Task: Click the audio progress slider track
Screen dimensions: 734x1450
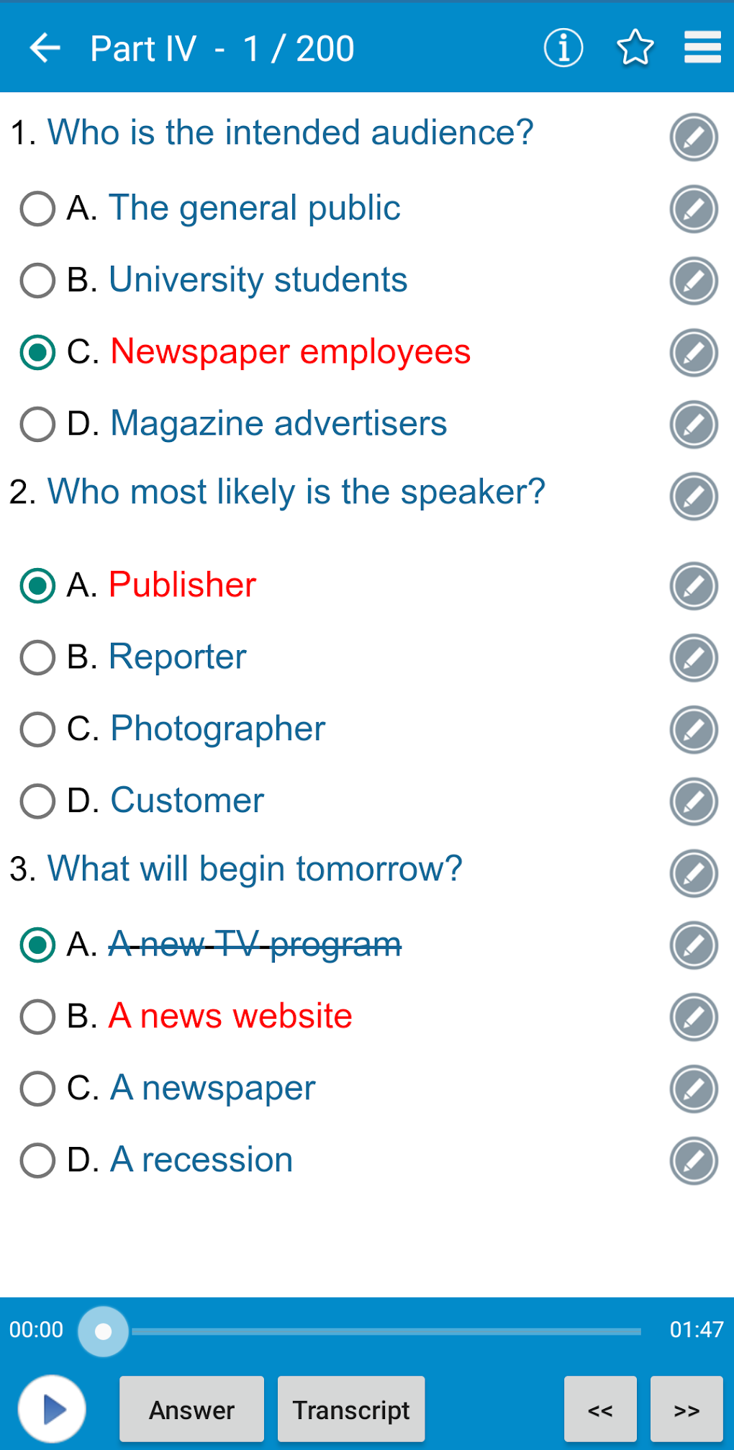Action: tap(386, 1331)
